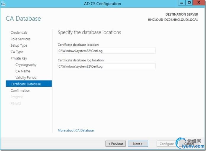Open the Confirmation step
The width and height of the screenshot is (206, 151).
point(20,91)
